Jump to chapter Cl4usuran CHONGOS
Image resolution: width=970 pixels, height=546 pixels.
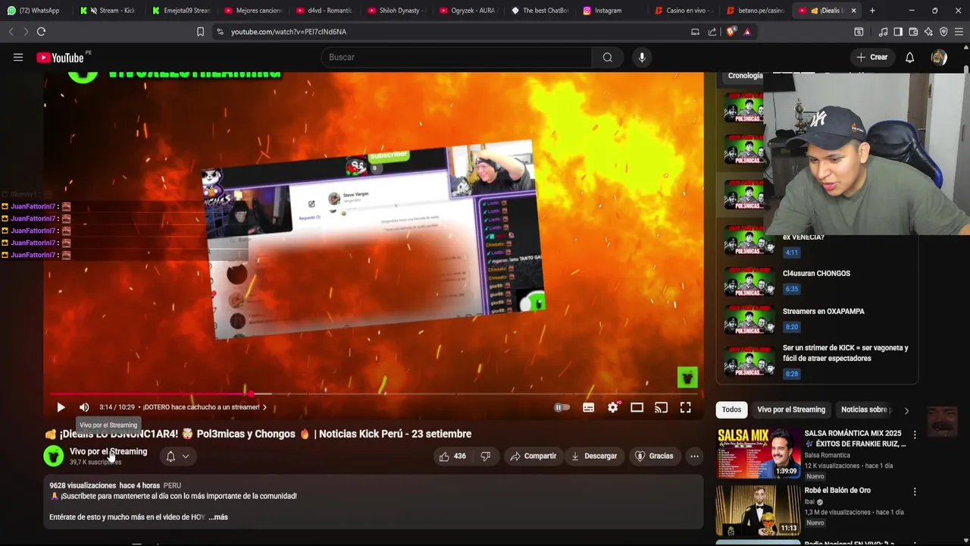point(815,281)
